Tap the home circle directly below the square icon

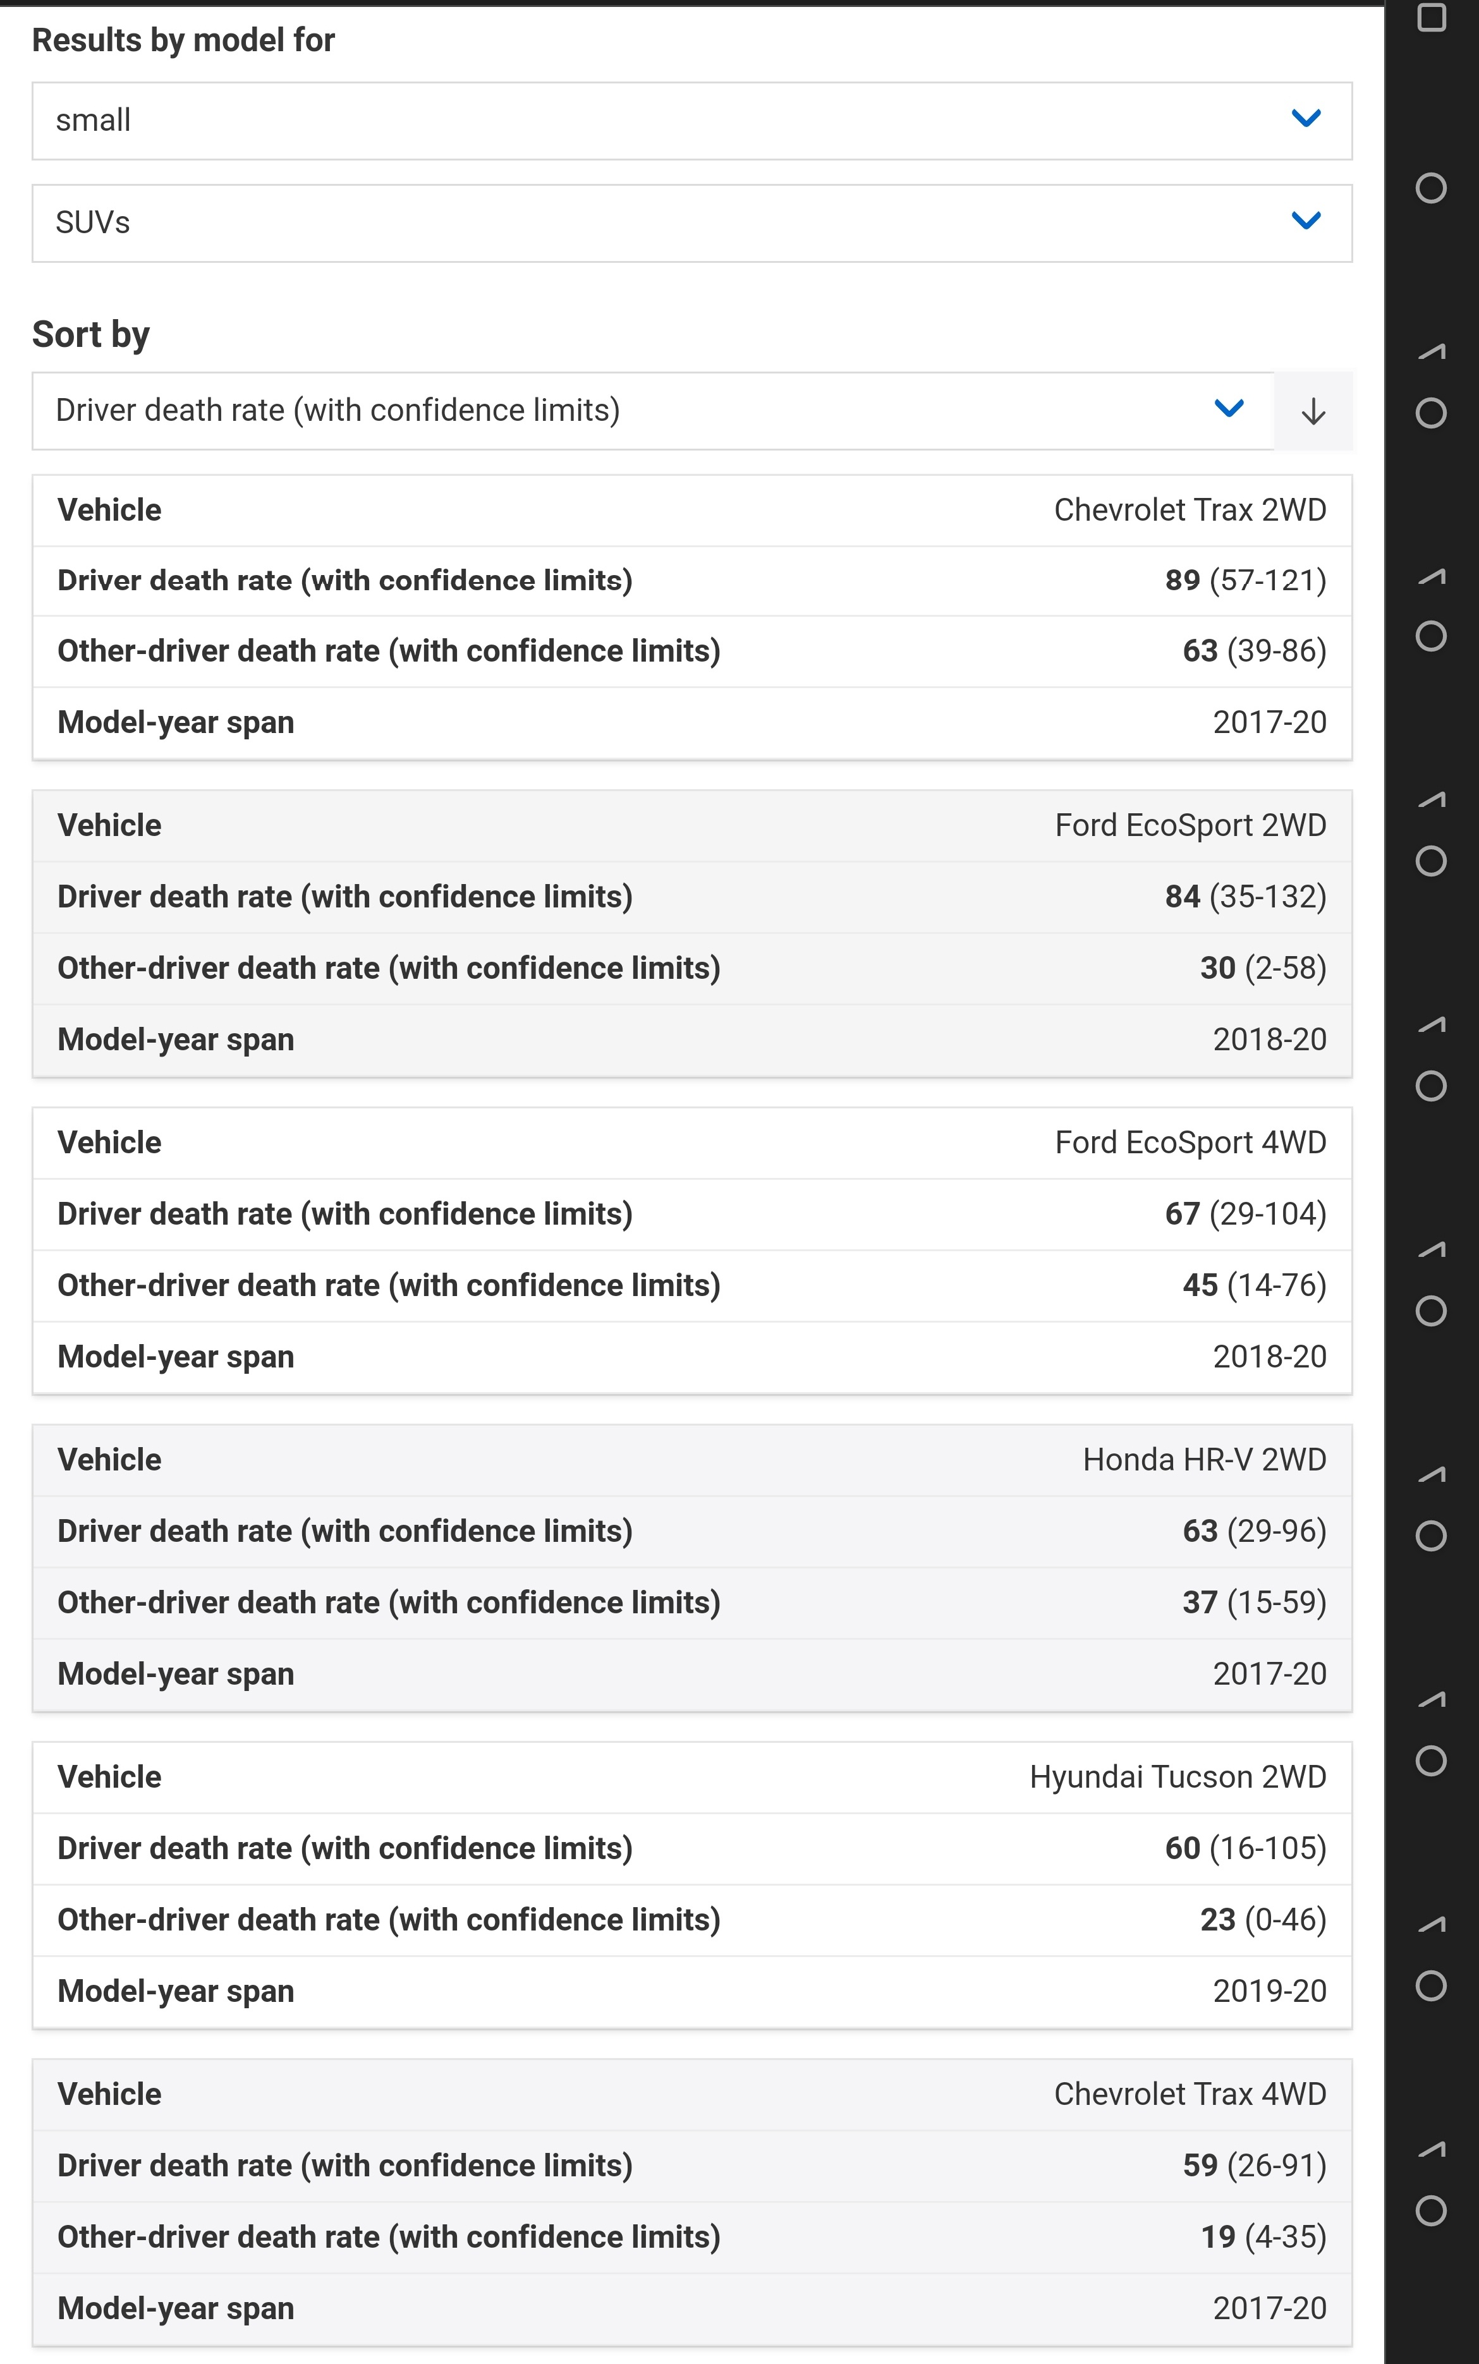pos(1431,188)
